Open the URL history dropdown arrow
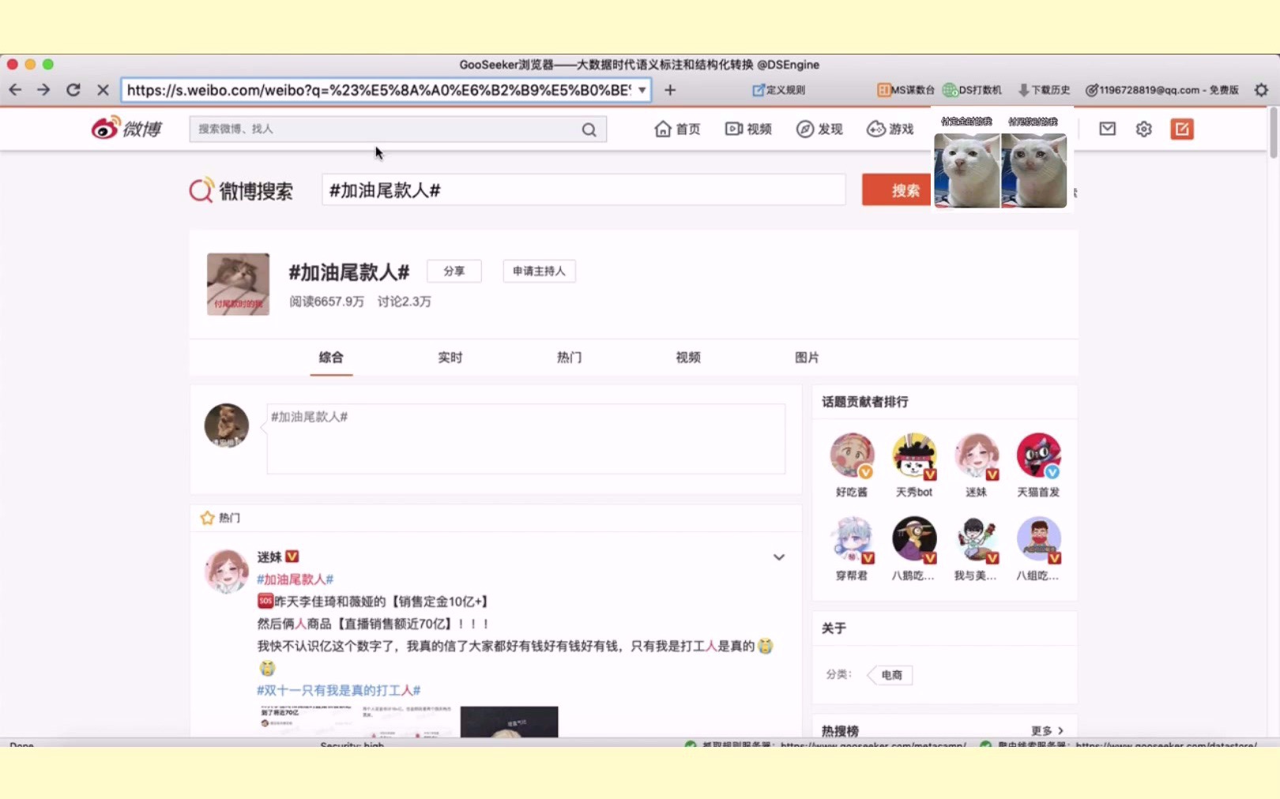Viewport: 1280px width, 799px height. (x=642, y=90)
